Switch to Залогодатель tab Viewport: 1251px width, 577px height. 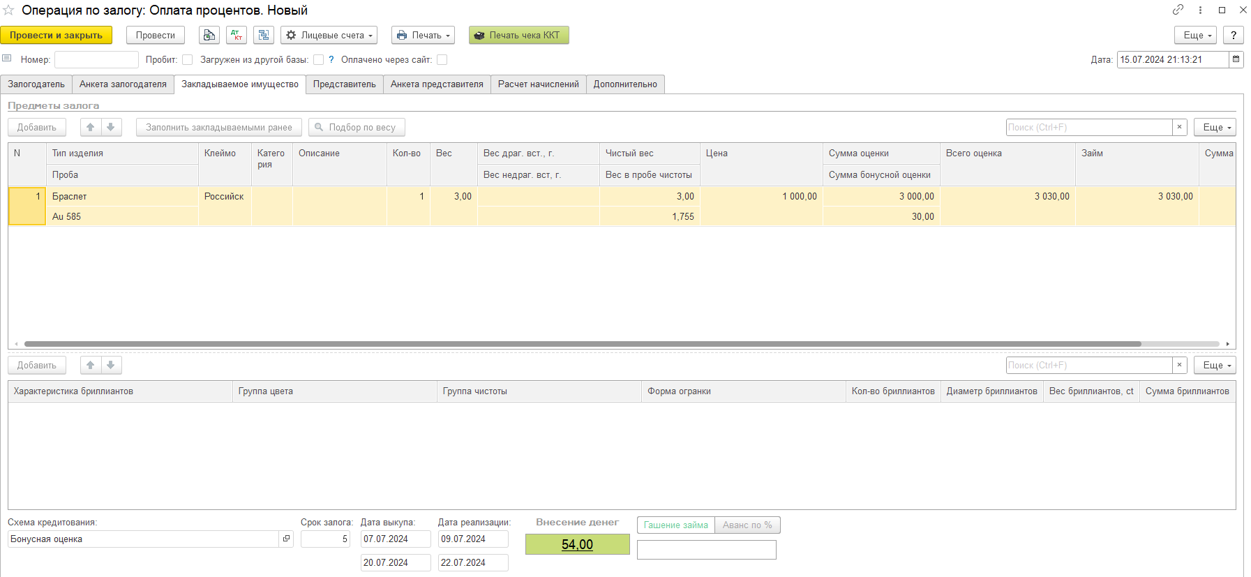[36, 84]
